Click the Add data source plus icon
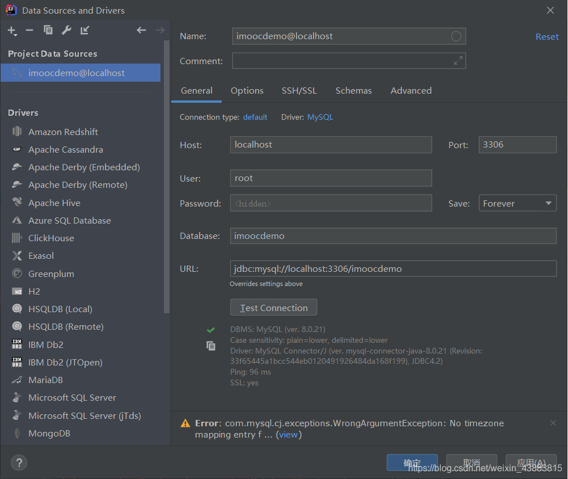568x479 pixels. point(12,31)
